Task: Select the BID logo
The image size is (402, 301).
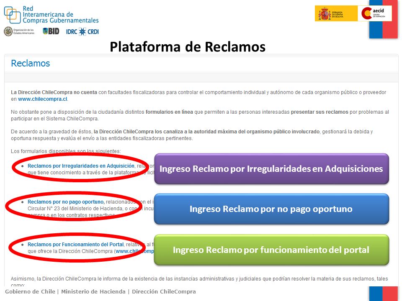Action: tap(51, 31)
